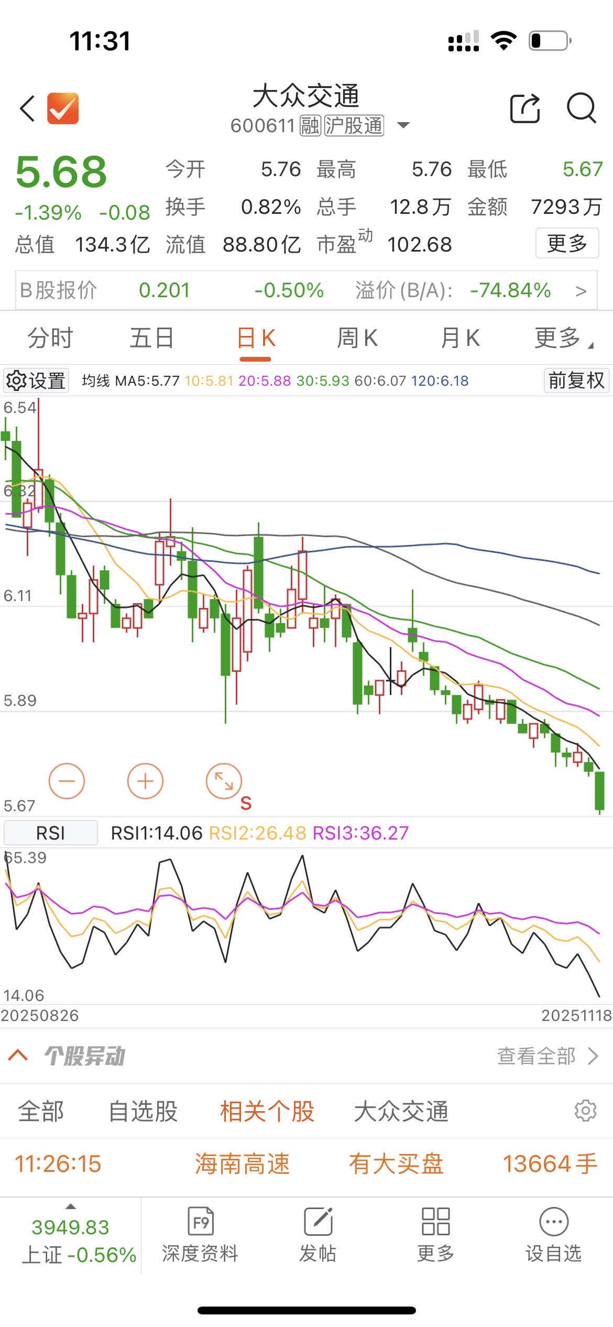613x1327 pixels.
Task: Open the search magnifier icon
Action: pos(582,108)
